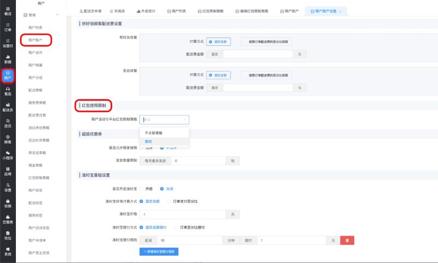
Task: Open the 权限 lock icon
Action: (x=8, y=203)
